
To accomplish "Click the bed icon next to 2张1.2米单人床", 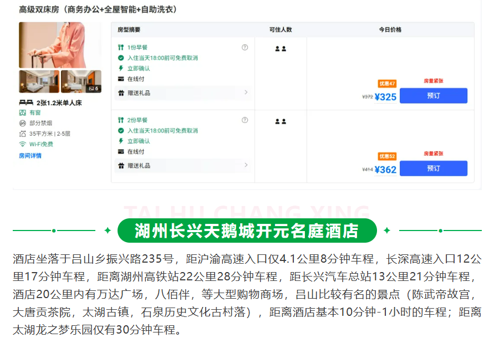I will tap(26, 103).
